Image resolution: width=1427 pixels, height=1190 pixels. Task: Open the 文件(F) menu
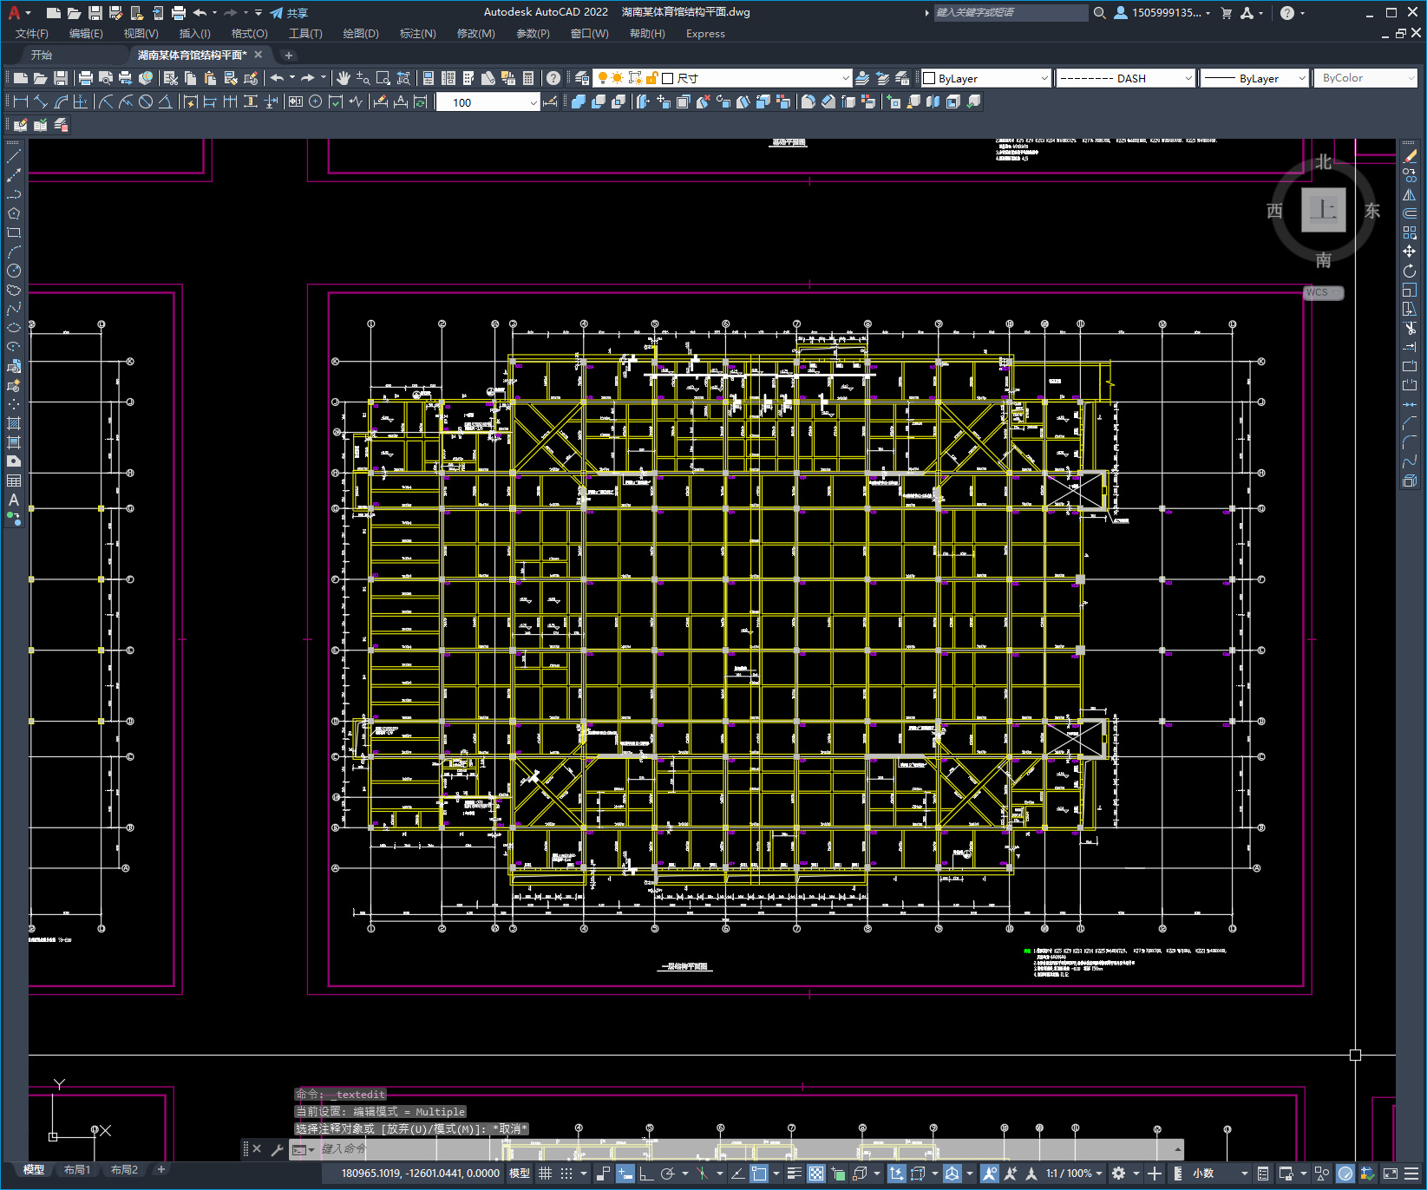pyautogui.click(x=32, y=34)
